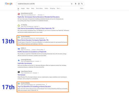Open options menu for Best Home Elevator result
This screenshot has width=129, height=93.
click(46, 38)
